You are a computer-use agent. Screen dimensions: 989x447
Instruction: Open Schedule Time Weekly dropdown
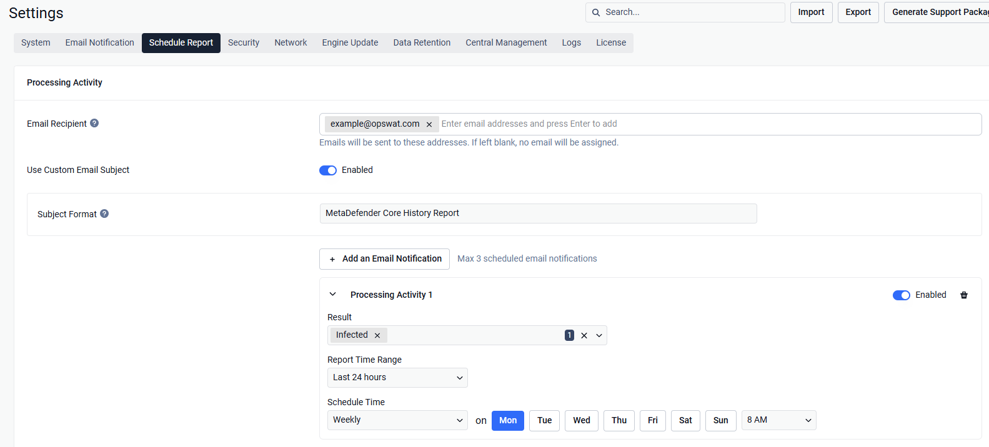click(397, 420)
